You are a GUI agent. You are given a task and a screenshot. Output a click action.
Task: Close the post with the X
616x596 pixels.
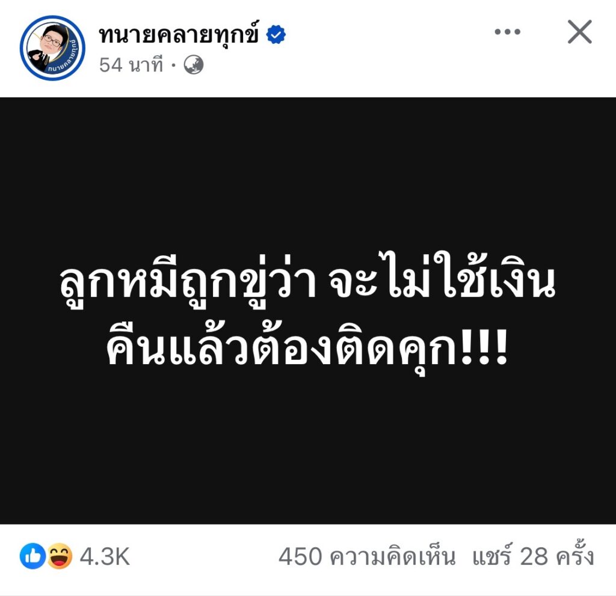[x=579, y=32]
